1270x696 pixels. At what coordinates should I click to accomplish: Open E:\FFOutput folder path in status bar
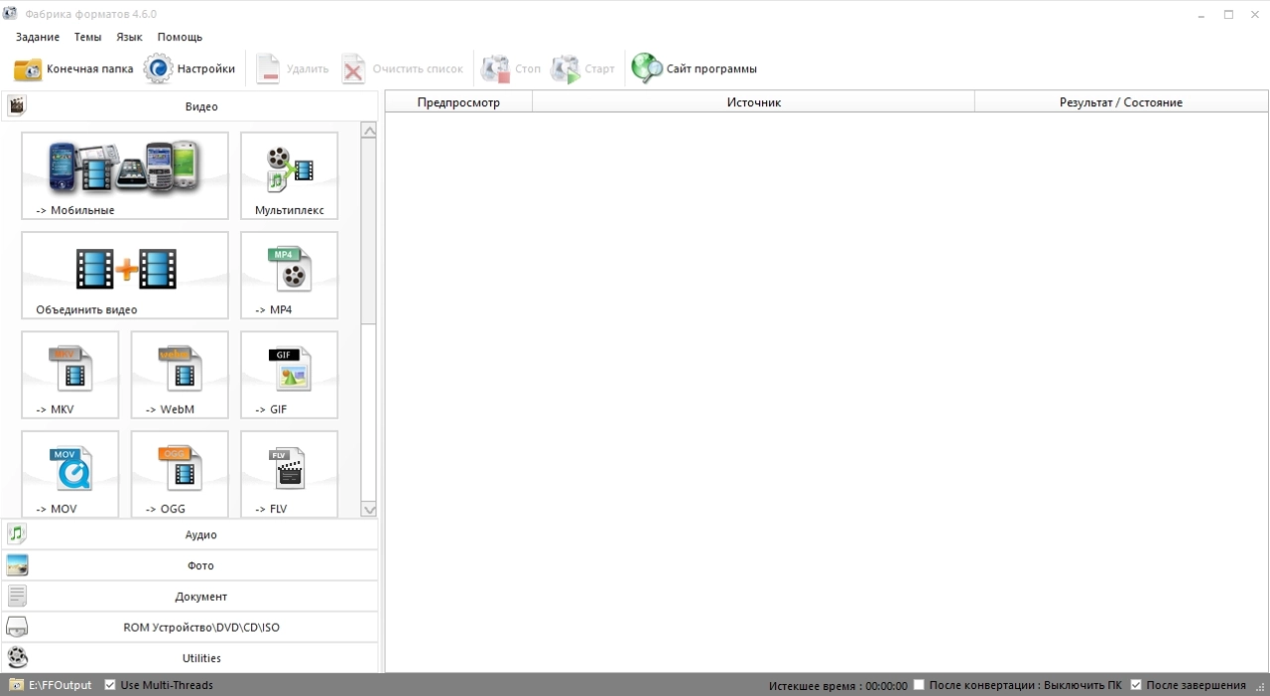click(x=51, y=685)
